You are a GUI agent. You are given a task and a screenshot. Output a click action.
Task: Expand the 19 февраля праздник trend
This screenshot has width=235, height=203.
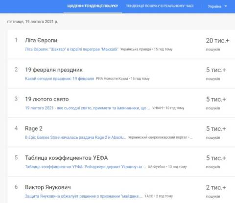[121, 74]
